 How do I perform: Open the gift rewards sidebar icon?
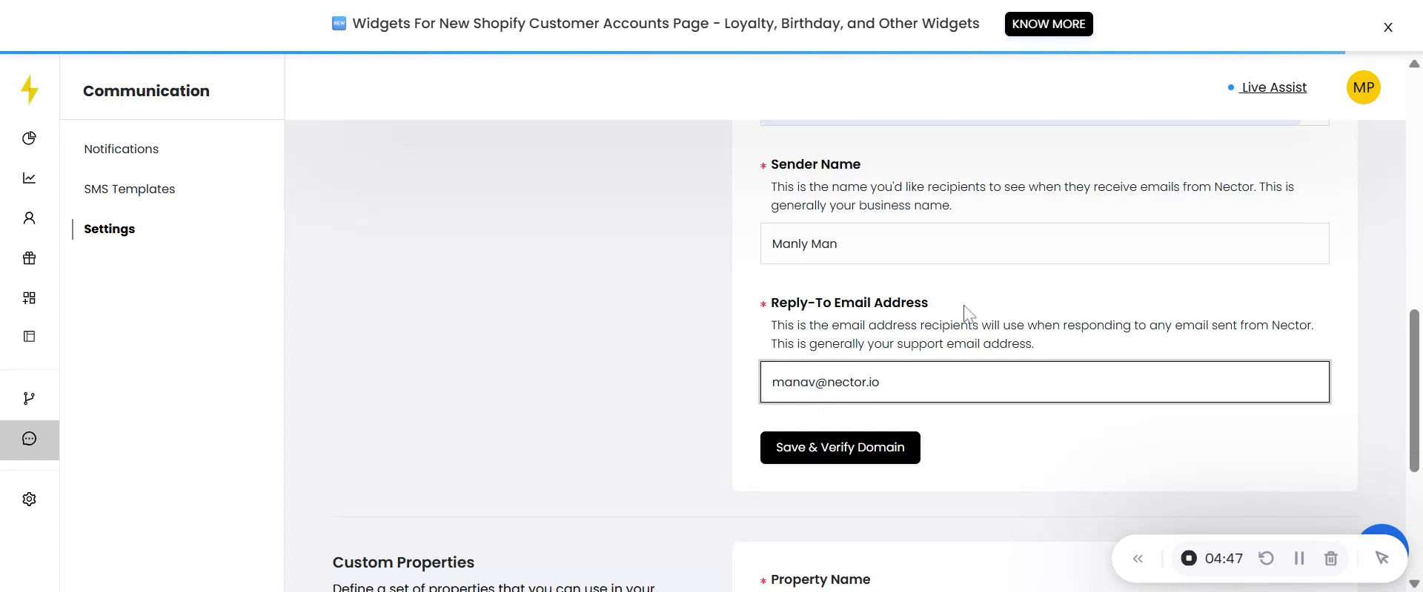click(30, 258)
